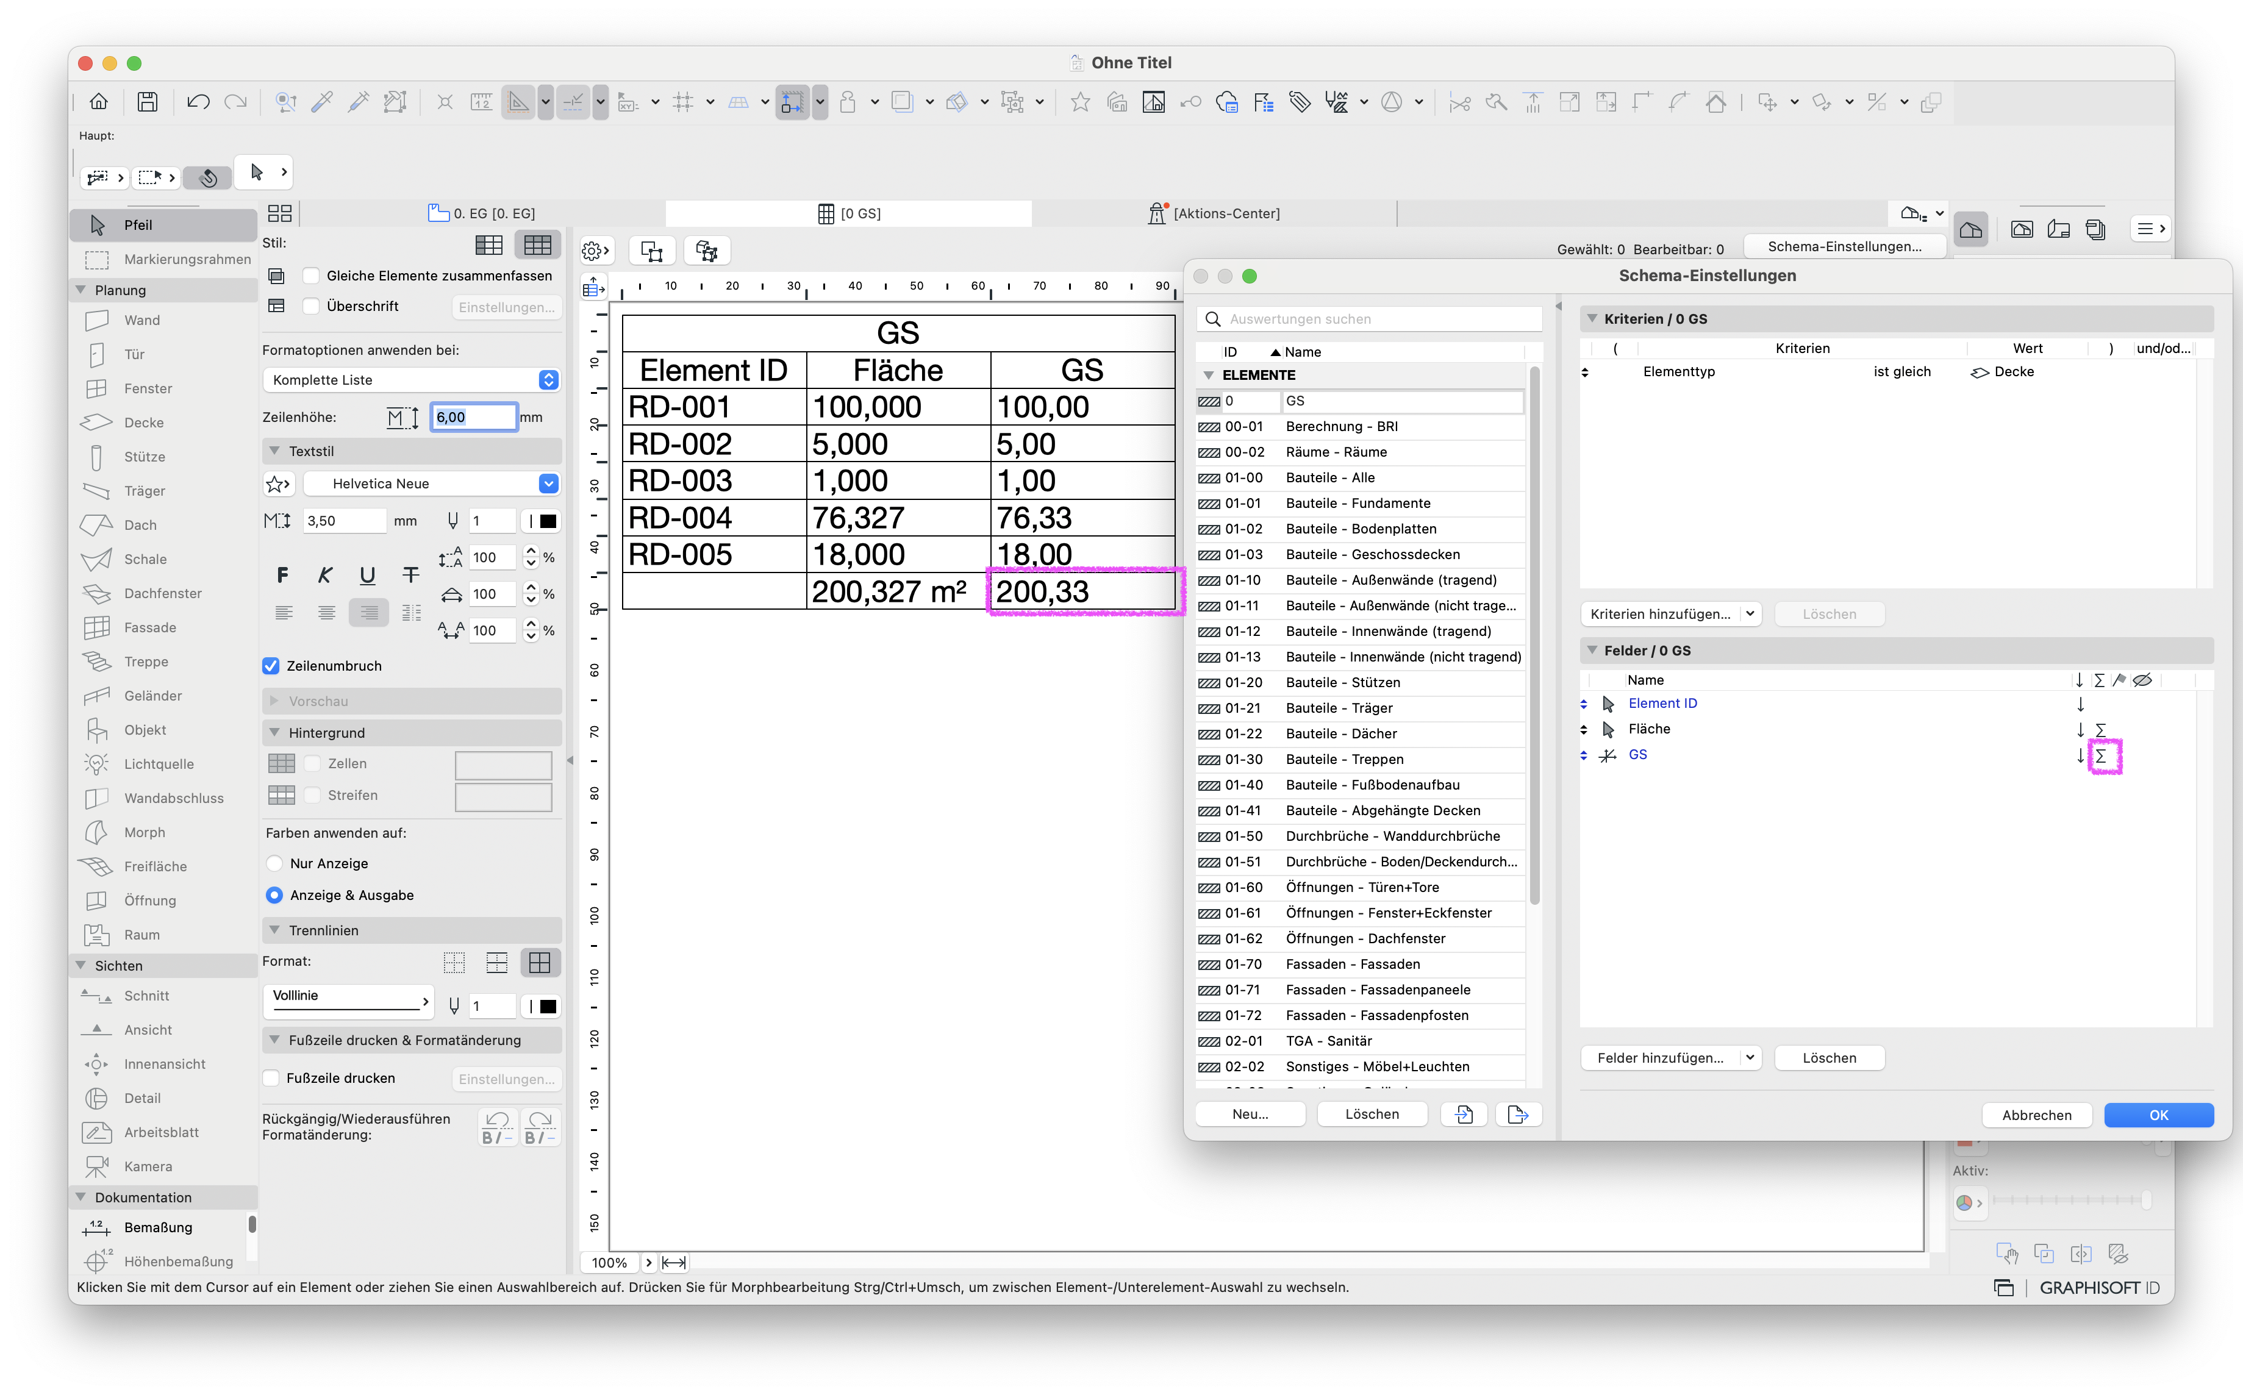
Task: Click import schema icon beside Löschen
Action: pyautogui.click(x=1464, y=1115)
